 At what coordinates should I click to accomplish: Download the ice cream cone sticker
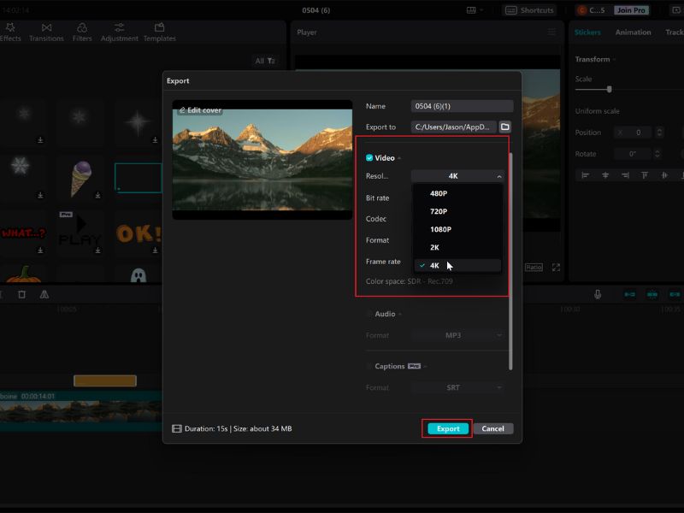click(x=97, y=195)
